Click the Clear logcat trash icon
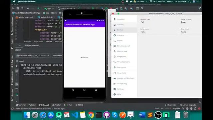The width and height of the screenshot is (213, 120). [17, 66]
